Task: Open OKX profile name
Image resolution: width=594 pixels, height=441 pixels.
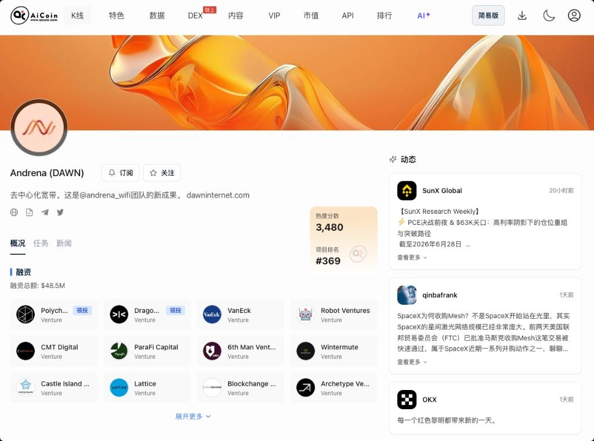Action: pyautogui.click(x=430, y=400)
